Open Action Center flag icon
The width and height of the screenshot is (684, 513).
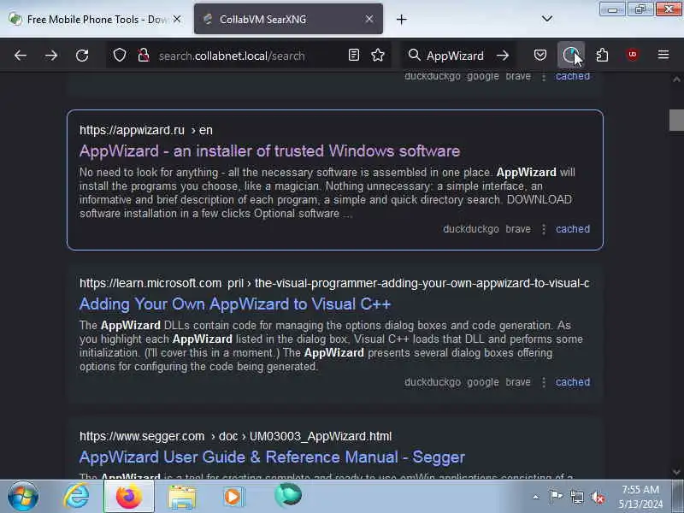(x=556, y=497)
